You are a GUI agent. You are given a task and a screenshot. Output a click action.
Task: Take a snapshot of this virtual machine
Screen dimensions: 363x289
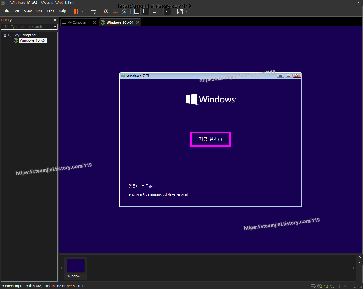coord(106,11)
